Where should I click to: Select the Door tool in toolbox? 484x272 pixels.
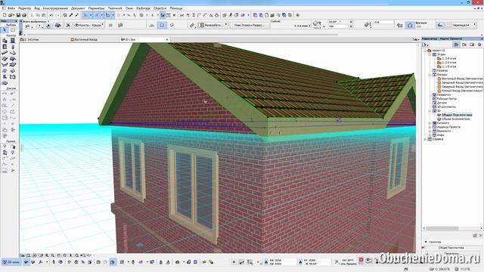[x=13, y=40]
